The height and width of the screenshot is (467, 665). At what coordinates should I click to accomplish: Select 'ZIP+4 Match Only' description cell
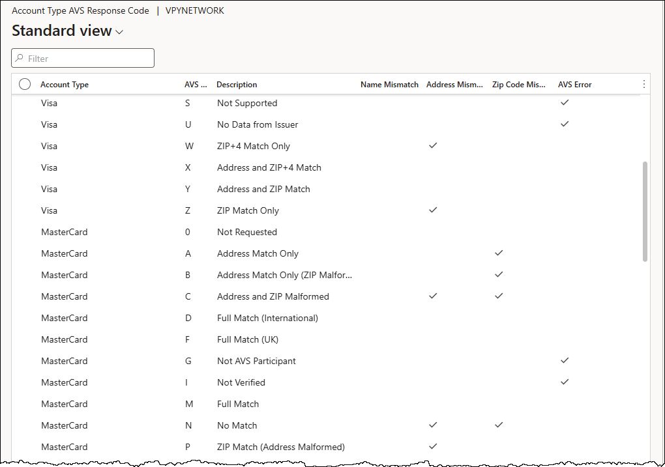[x=254, y=146]
